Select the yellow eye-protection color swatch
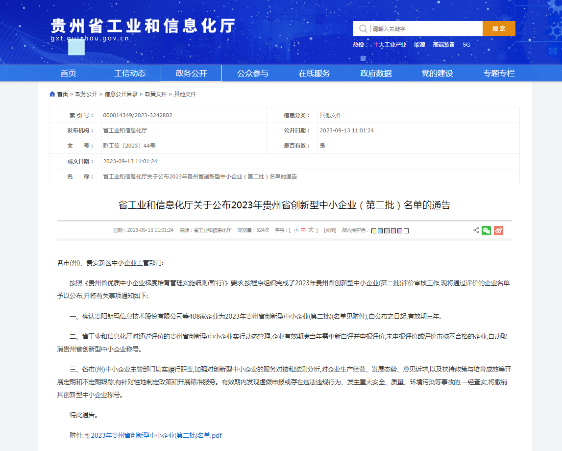This screenshot has height=451, width=562. [x=374, y=230]
